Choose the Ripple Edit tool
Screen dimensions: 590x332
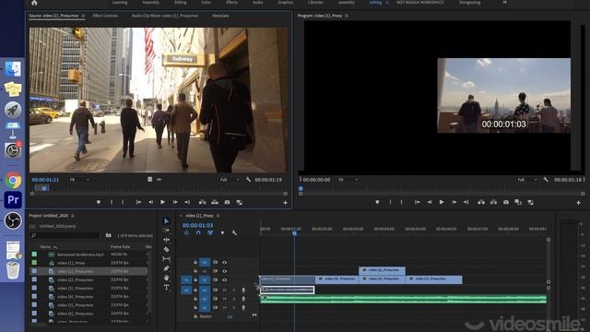166,240
